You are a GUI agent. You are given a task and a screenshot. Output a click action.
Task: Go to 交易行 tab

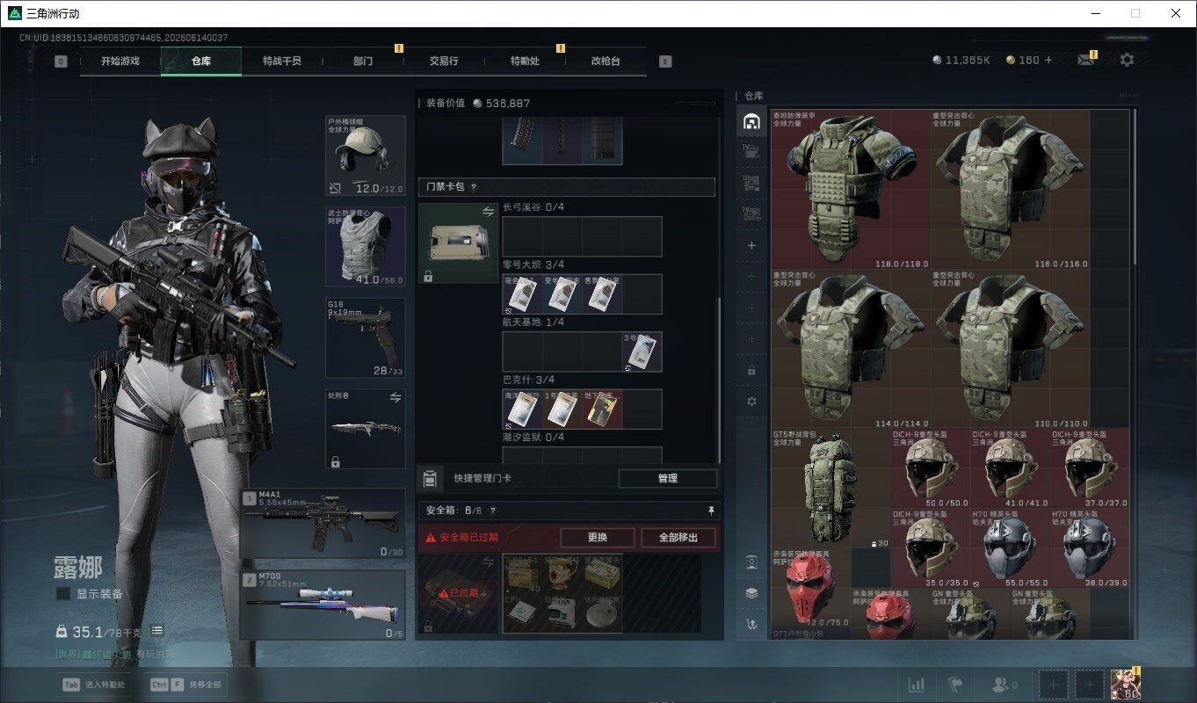point(444,62)
